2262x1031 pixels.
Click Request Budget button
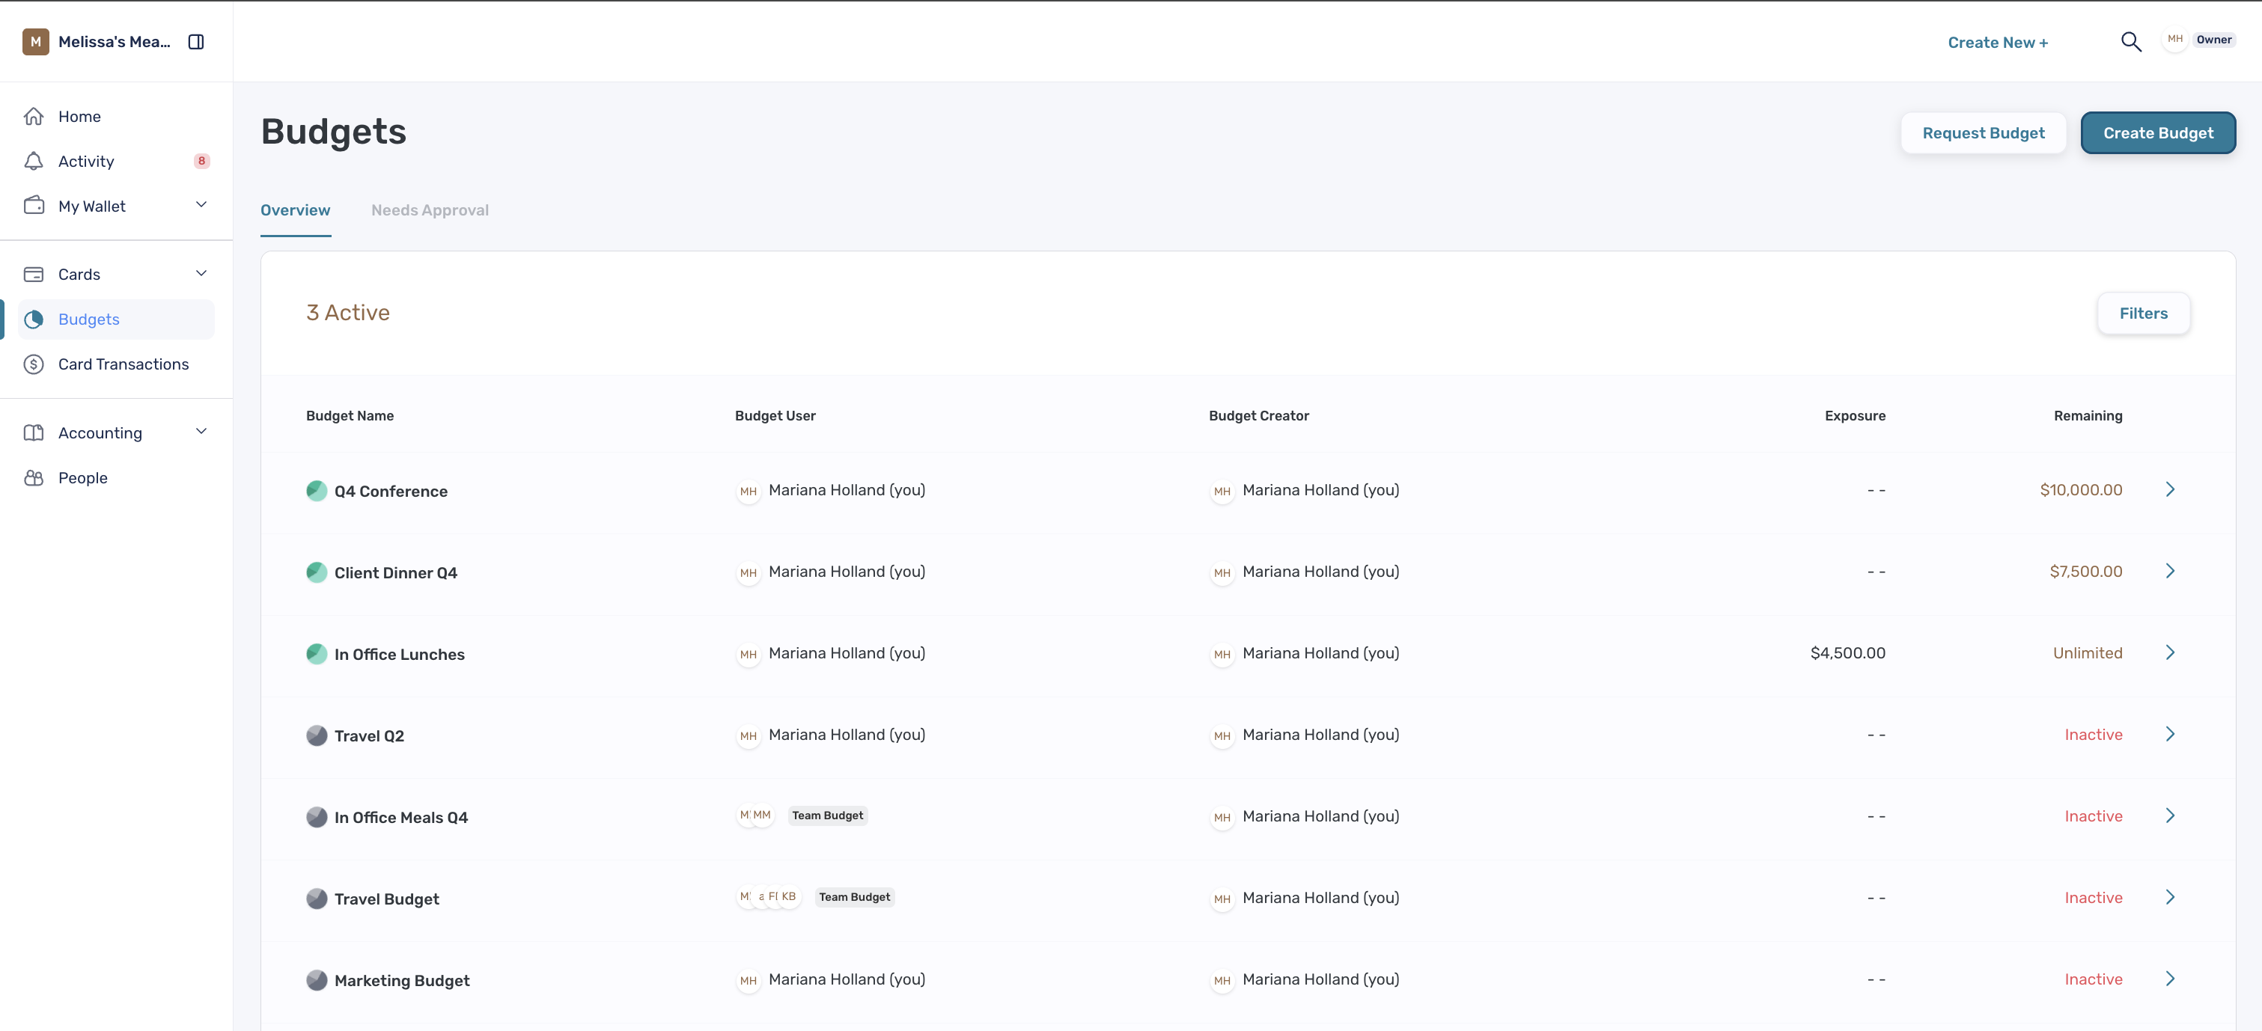[x=1983, y=132]
